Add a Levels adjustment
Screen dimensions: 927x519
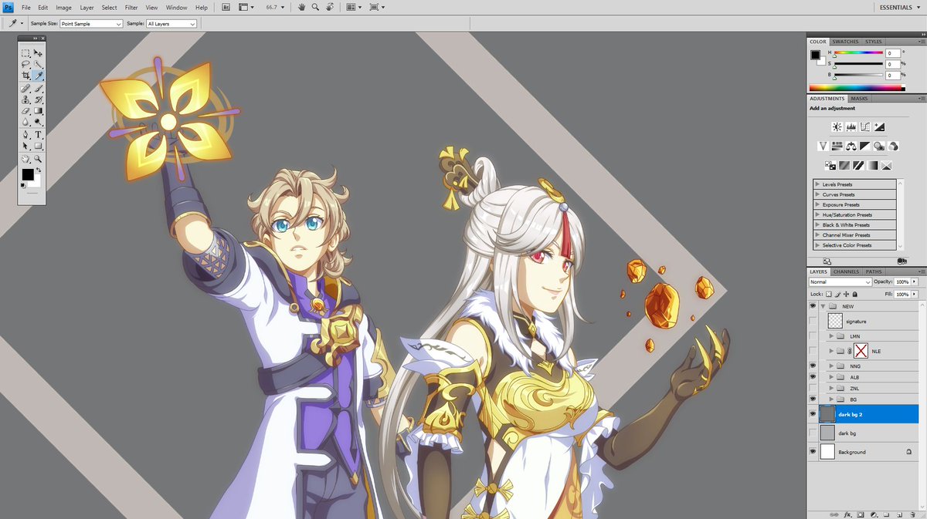[x=851, y=126]
